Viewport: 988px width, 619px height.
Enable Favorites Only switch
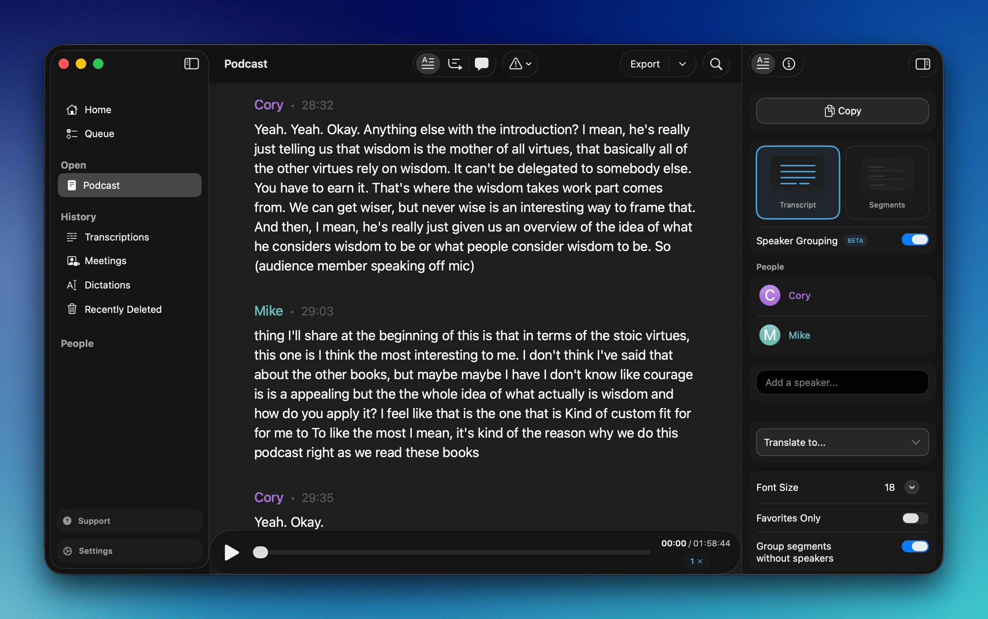(x=914, y=518)
